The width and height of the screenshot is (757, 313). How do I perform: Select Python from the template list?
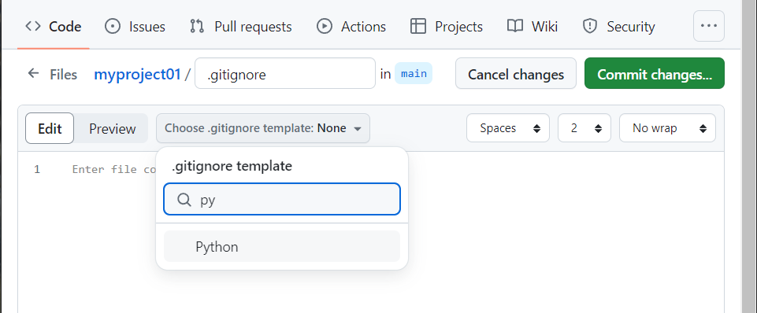click(x=282, y=246)
